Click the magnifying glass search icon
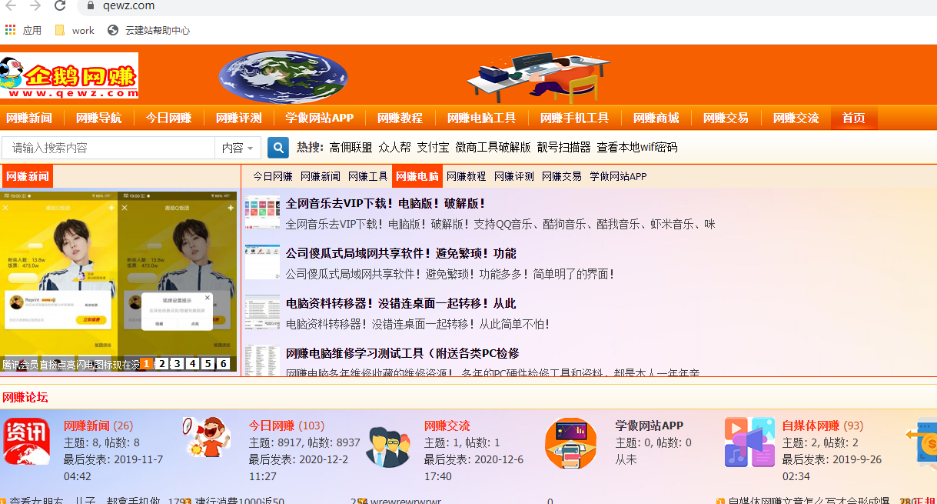The height and width of the screenshot is (504, 937). coord(277,147)
